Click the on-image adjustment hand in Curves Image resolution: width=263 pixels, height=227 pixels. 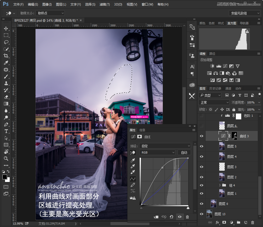point(133,152)
